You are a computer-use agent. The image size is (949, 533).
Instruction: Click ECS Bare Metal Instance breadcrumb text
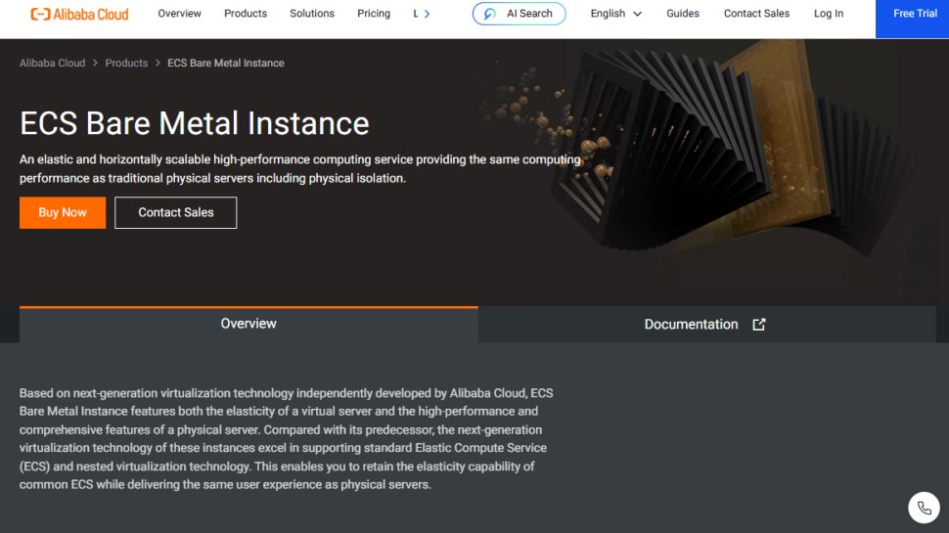pyautogui.click(x=226, y=63)
